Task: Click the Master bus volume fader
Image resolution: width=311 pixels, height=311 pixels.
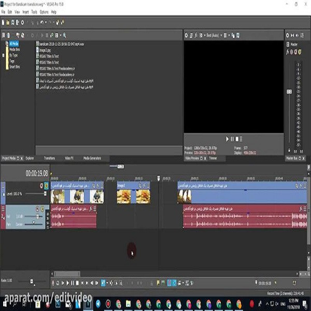Action: click(289, 92)
